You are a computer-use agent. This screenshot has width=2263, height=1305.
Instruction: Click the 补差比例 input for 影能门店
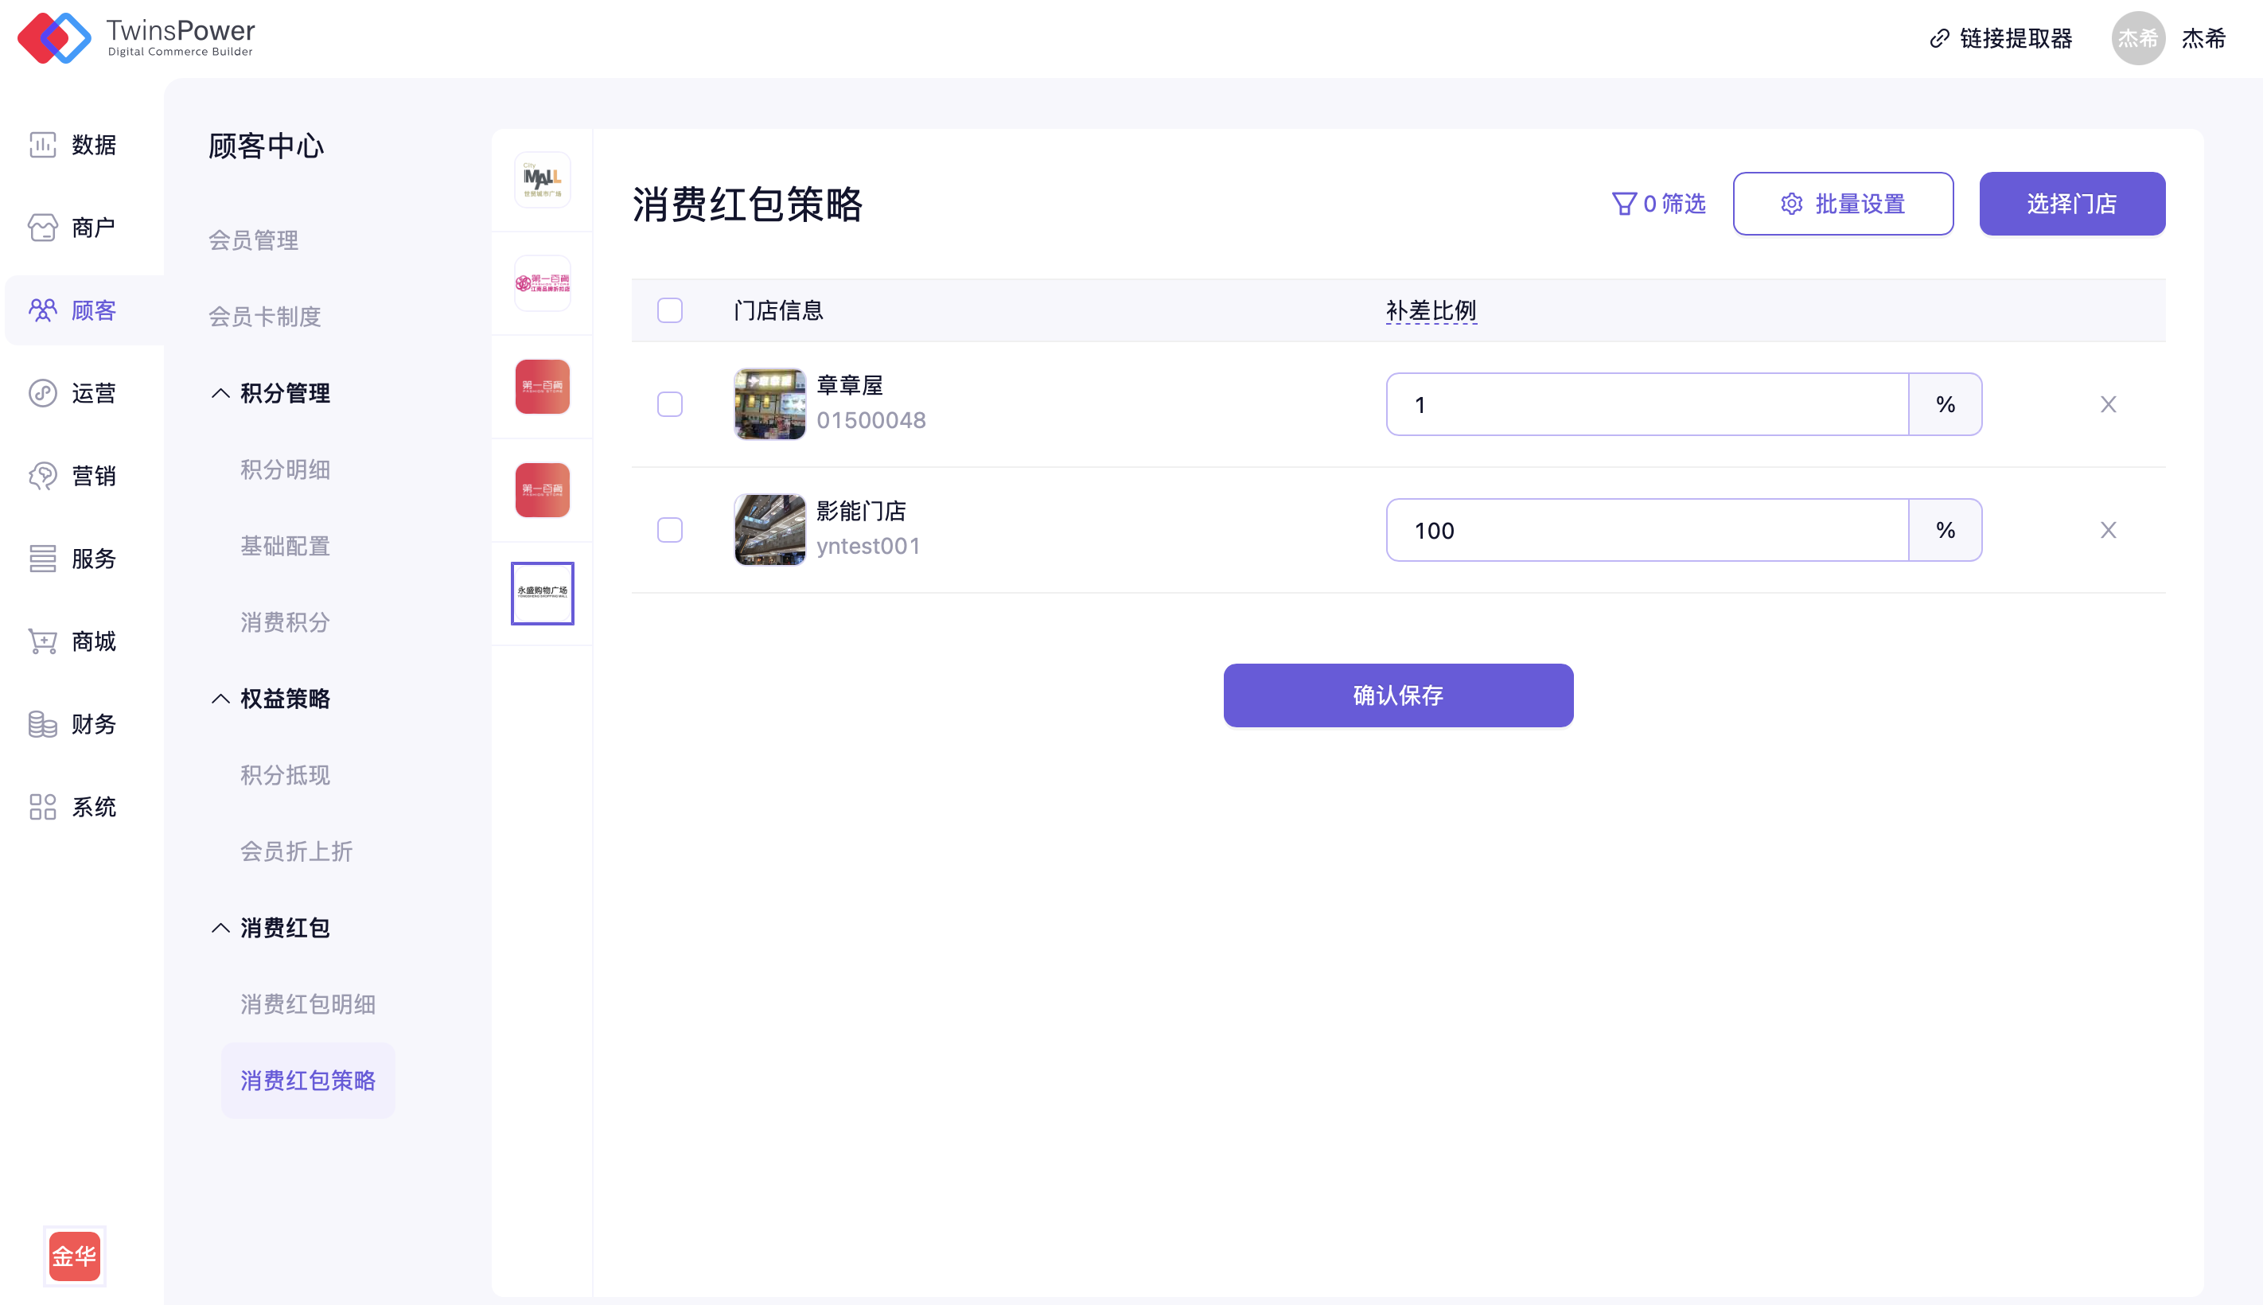click(x=1646, y=530)
